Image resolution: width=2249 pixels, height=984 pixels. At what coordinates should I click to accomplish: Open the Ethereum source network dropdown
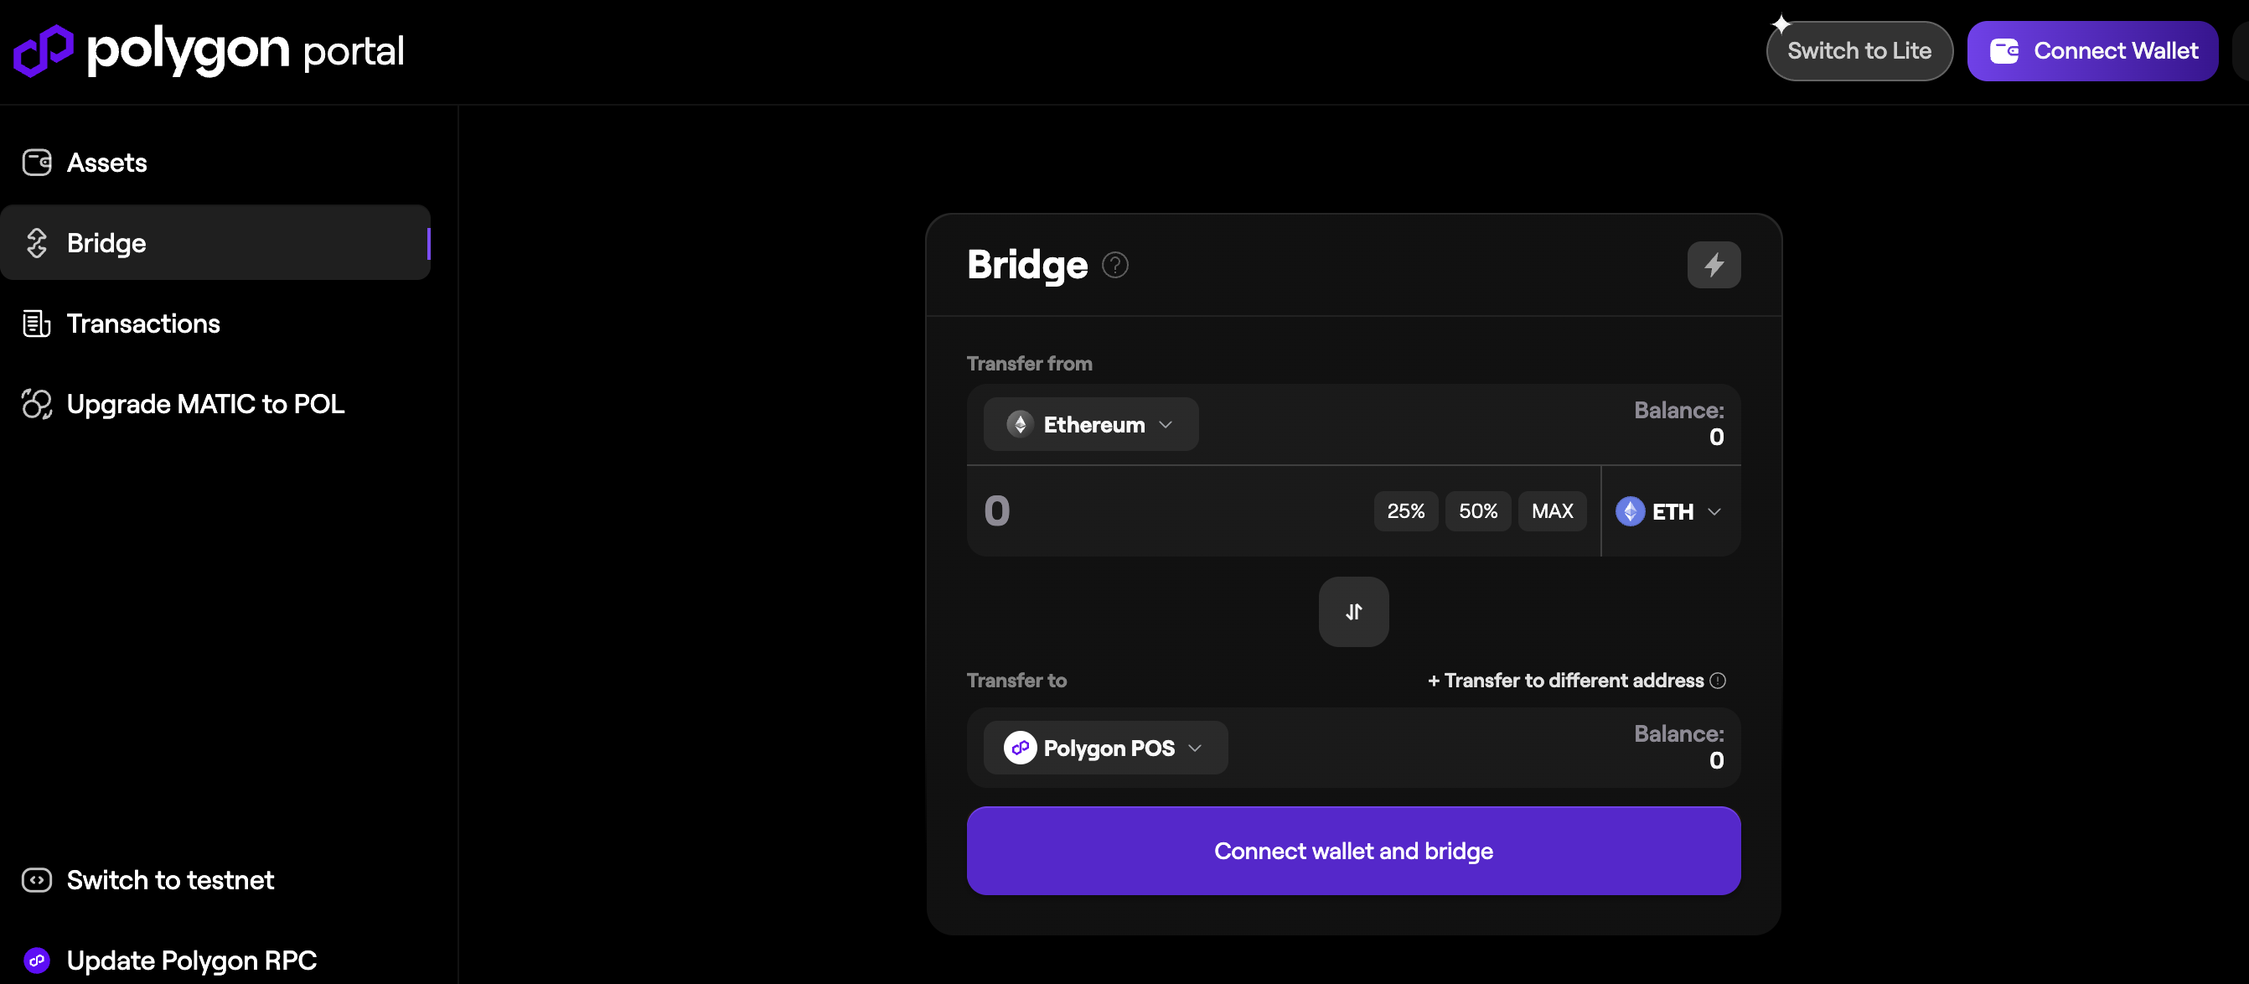coord(1090,424)
